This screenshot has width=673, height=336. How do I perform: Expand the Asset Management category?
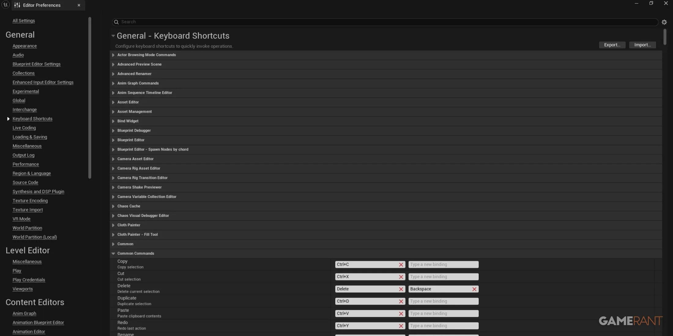click(113, 112)
